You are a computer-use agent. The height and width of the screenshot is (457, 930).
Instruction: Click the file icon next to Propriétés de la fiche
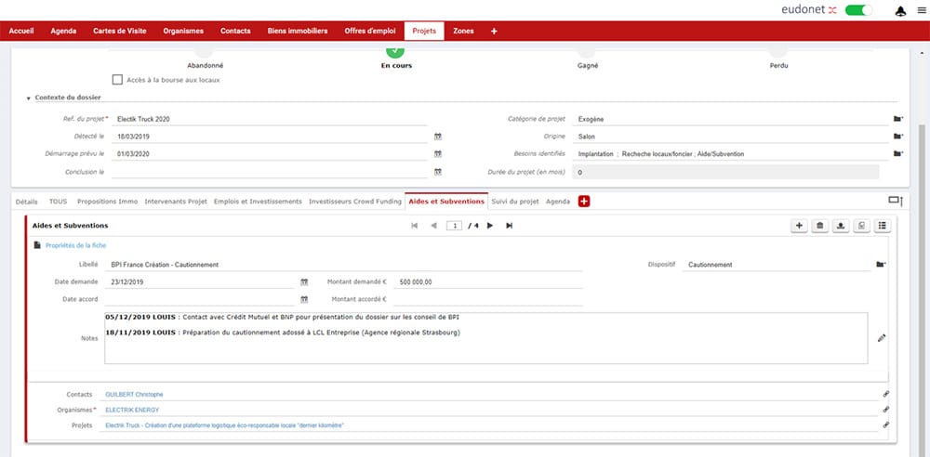37,245
